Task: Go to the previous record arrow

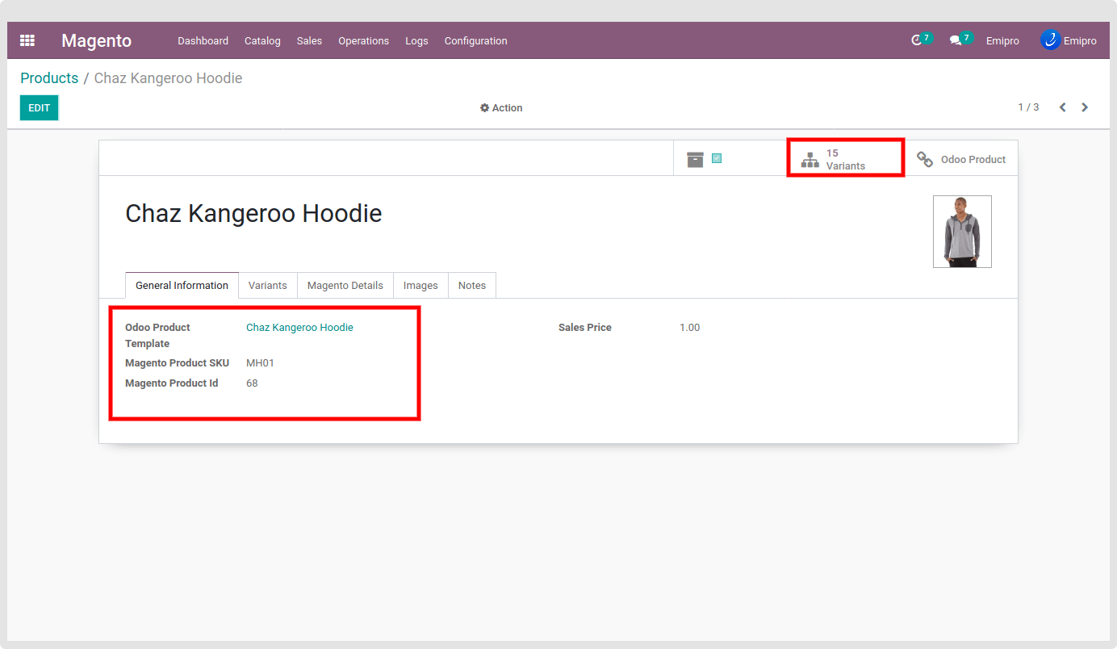Action: [1063, 107]
